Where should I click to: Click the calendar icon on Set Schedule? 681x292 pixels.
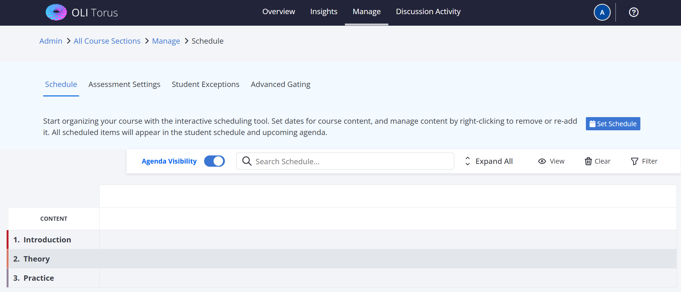tap(592, 124)
